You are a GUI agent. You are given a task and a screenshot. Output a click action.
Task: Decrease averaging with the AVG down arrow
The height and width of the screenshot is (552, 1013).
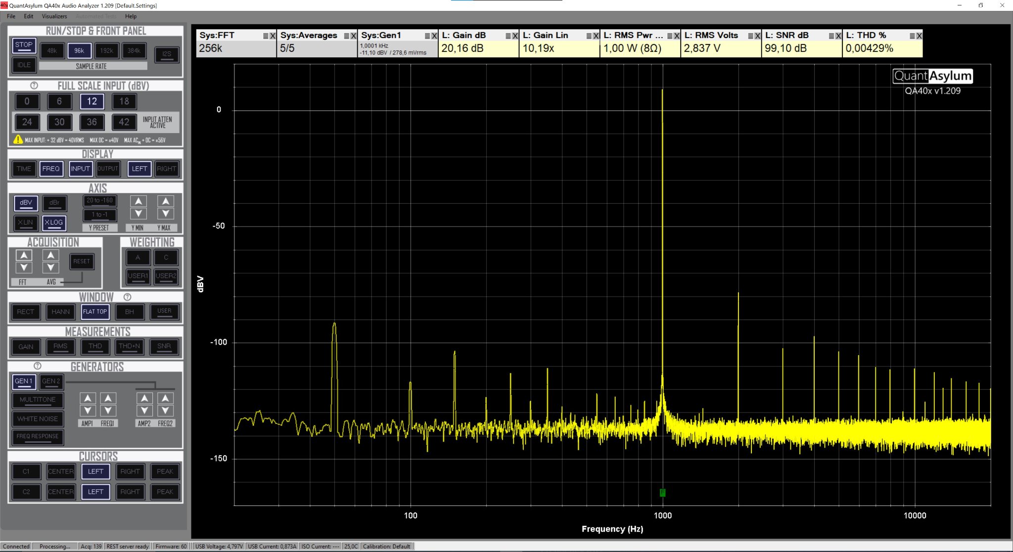(x=50, y=268)
